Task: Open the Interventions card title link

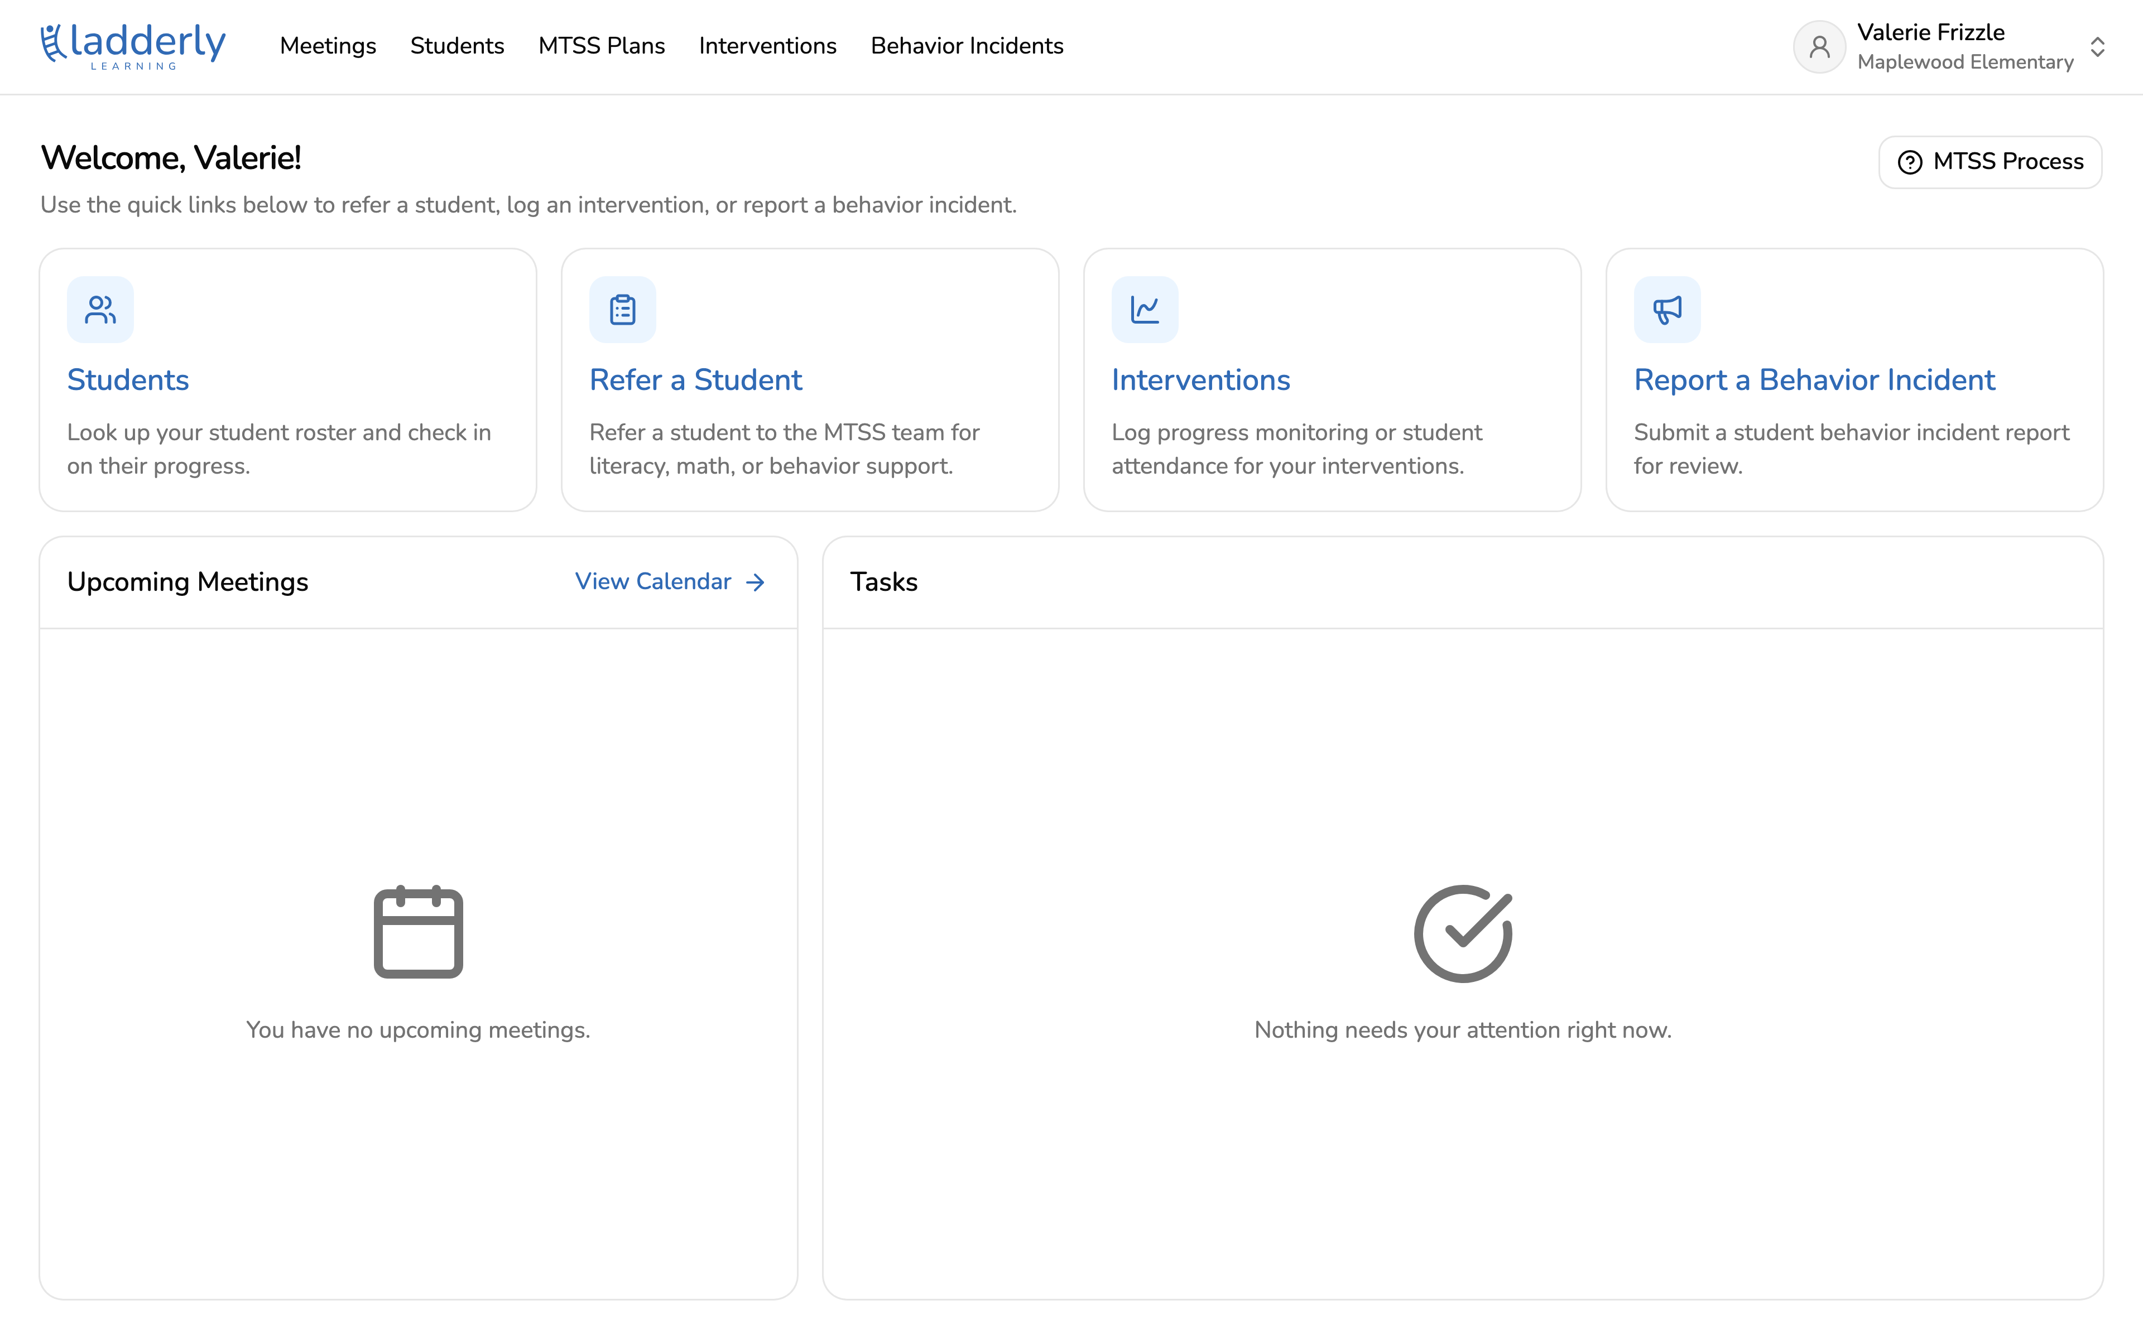Action: [x=1201, y=380]
